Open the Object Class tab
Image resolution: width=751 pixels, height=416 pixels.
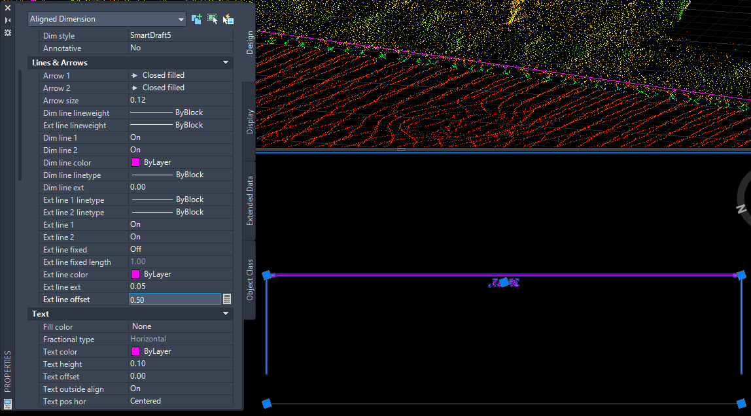click(251, 281)
